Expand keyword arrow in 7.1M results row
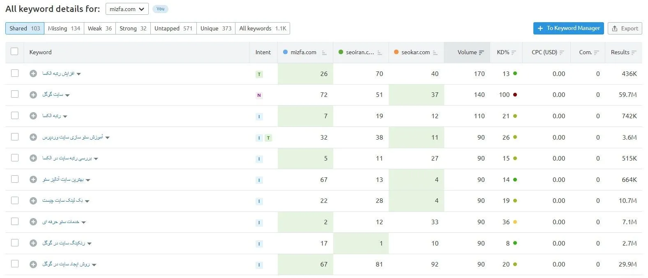Screen dimensions: 648x278 [x=84, y=223]
